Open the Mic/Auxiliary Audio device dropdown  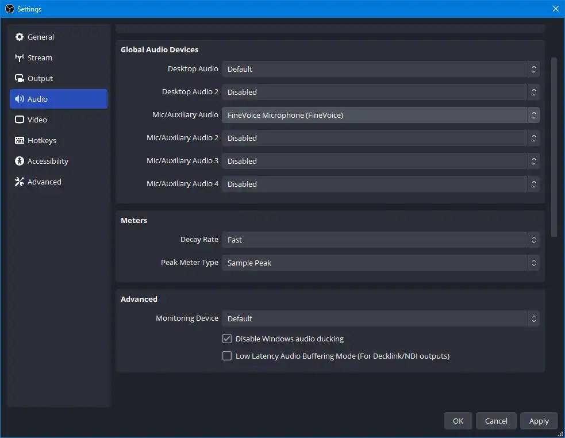pos(380,115)
